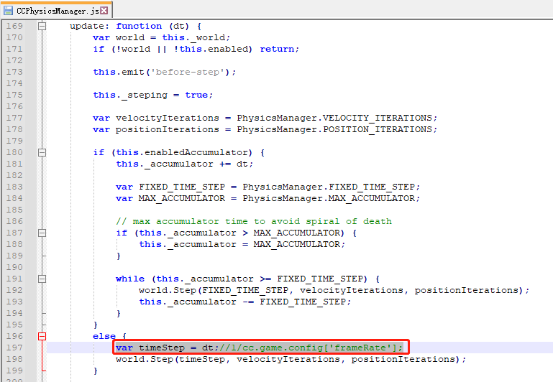The height and width of the screenshot is (382, 553).
Task: Click 'this._accumulator = MAX_ACCUMULATOR;' on line 188
Action: pyautogui.click(x=242, y=244)
